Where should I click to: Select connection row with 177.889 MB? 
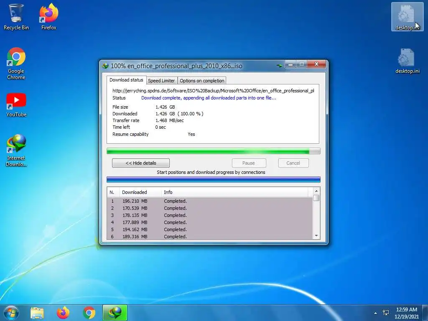pos(210,222)
